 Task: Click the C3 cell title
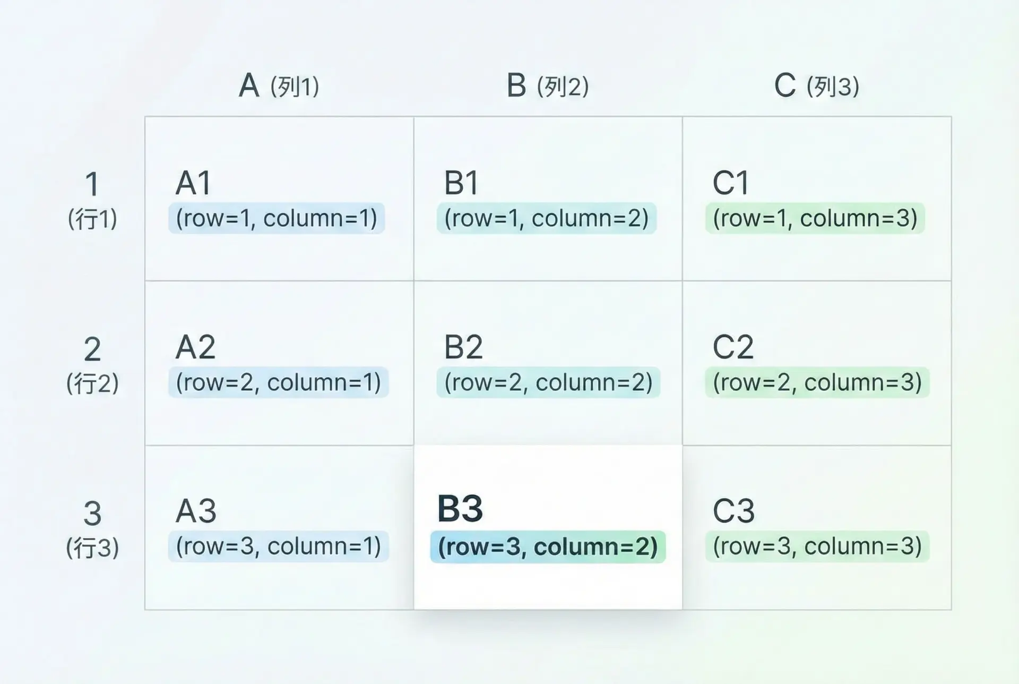coord(733,511)
